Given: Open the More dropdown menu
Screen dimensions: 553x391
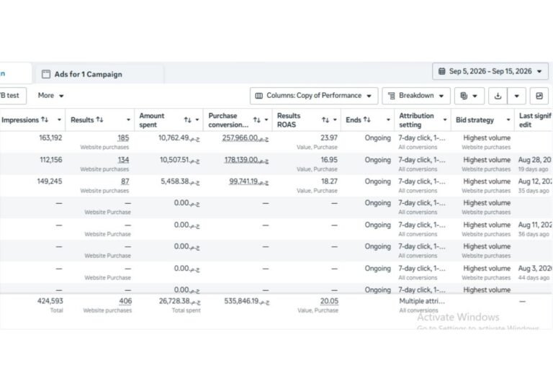Looking at the screenshot, I should click(50, 96).
